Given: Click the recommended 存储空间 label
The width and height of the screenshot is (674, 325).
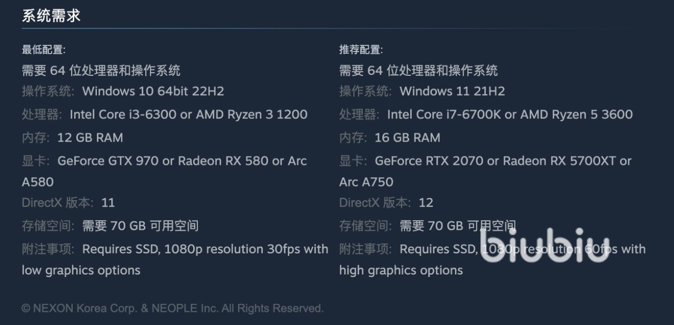Looking at the screenshot, I should (364, 226).
